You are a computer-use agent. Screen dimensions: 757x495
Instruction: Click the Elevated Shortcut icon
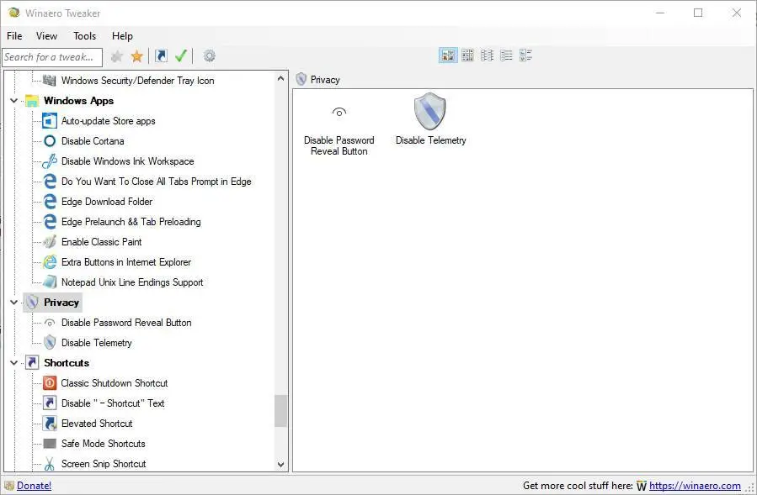point(49,424)
